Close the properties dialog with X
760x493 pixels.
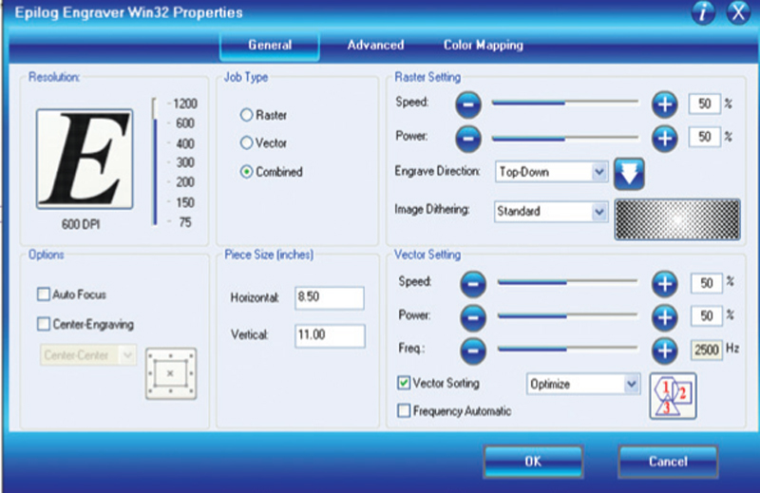pos(738,11)
